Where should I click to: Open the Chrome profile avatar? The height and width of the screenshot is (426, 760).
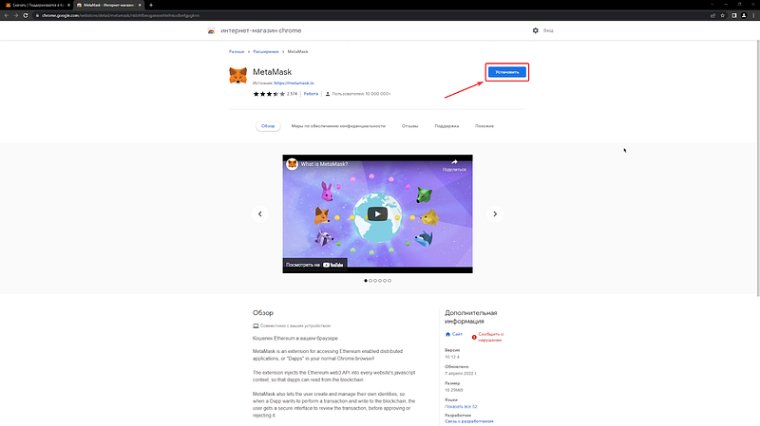click(744, 15)
